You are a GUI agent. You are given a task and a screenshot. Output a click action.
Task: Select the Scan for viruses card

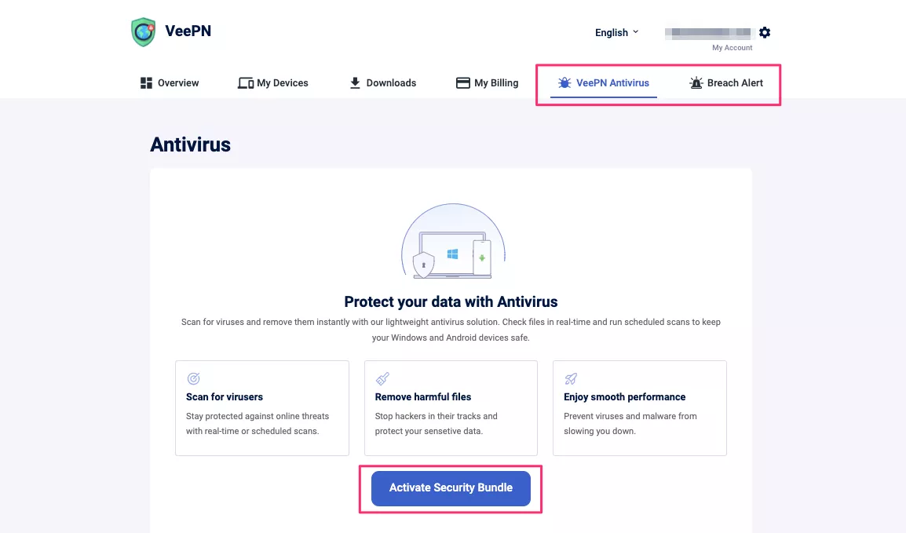pyautogui.click(x=262, y=408)
